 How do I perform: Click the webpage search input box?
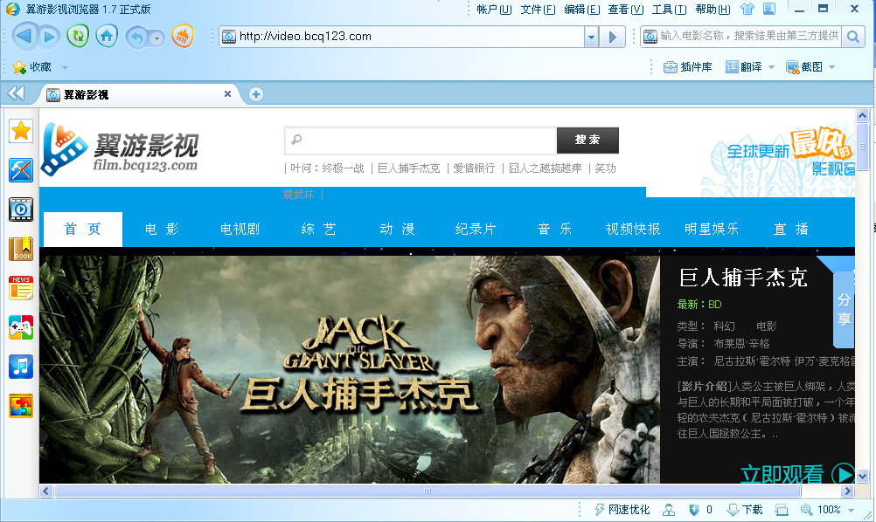[421, 140]
